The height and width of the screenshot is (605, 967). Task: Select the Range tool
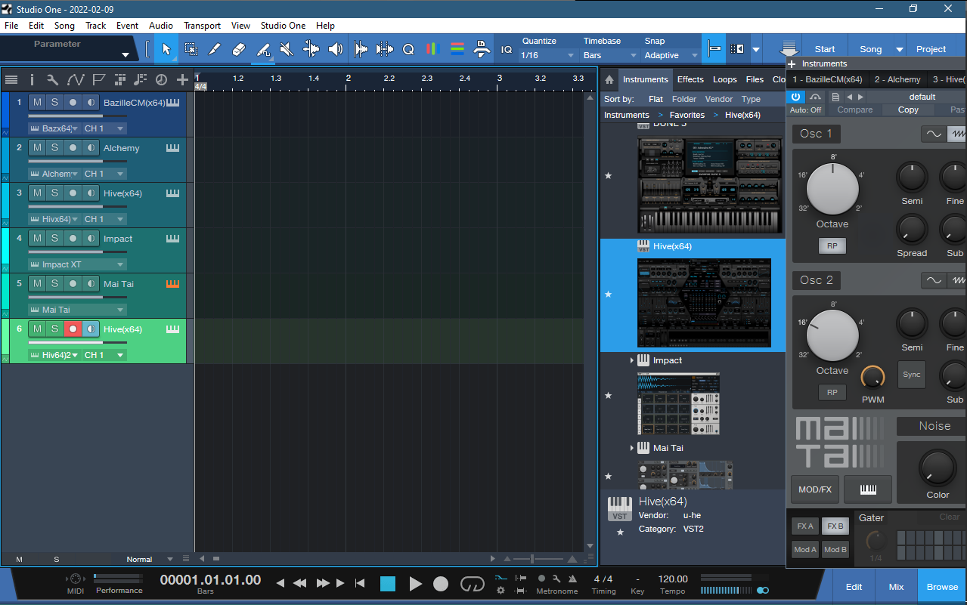click(191, 49)
